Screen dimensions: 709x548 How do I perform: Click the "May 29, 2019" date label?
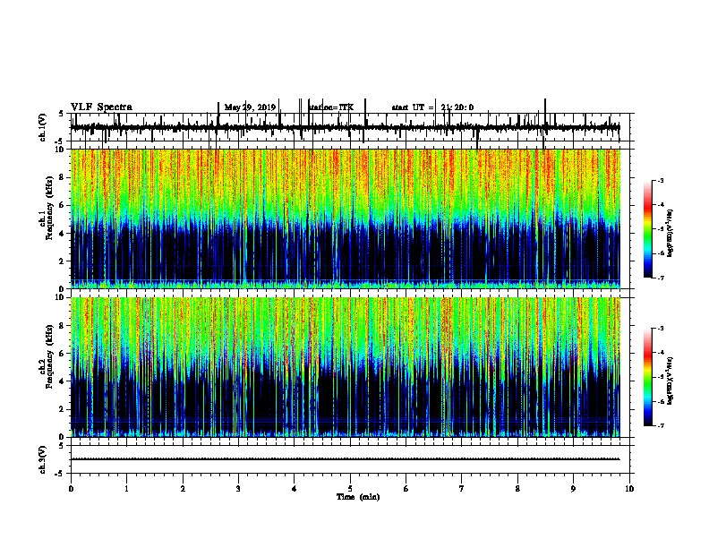(250, 107)
